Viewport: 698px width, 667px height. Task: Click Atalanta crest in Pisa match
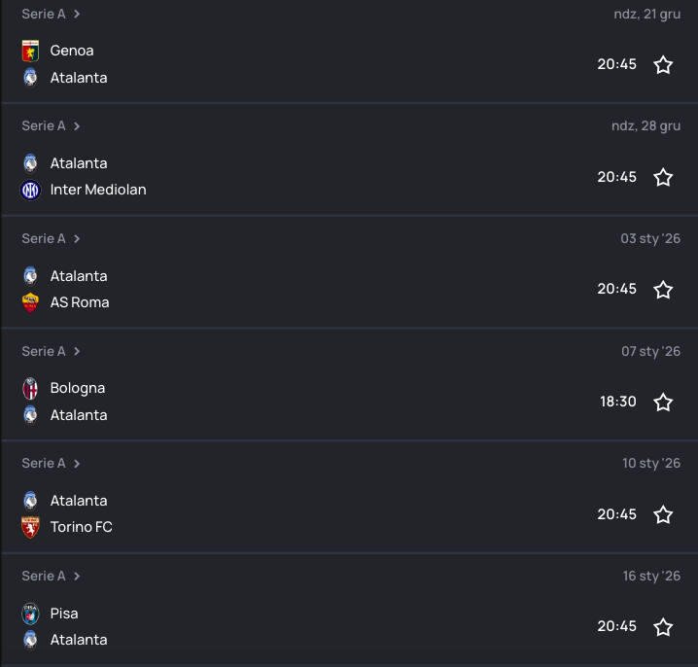(x=30, y=640)
